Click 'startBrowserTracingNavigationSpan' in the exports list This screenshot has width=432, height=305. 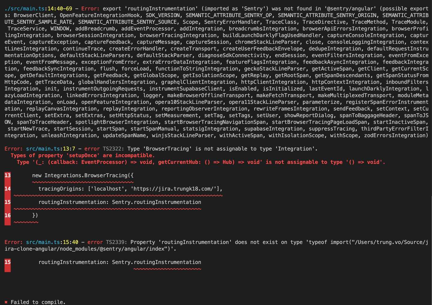[215, 122]
